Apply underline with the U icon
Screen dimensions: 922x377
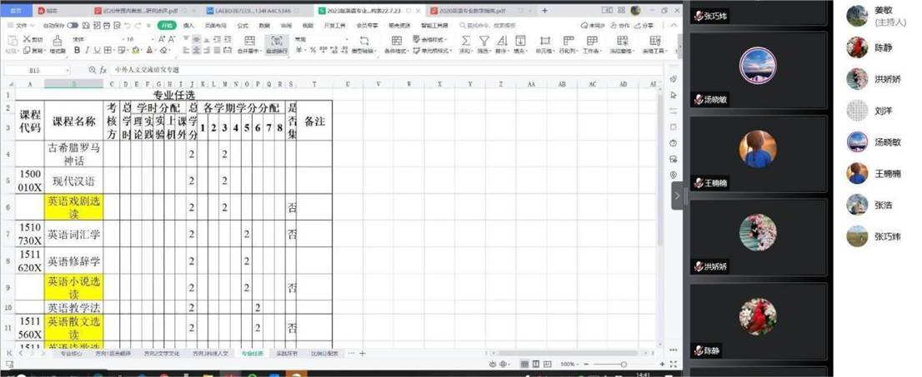[97, 51]
